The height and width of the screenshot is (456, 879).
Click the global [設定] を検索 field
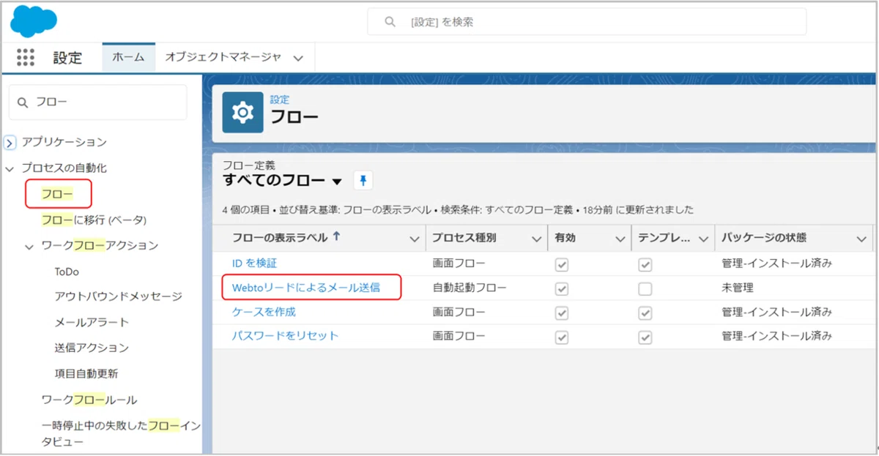tap(586, 22)
